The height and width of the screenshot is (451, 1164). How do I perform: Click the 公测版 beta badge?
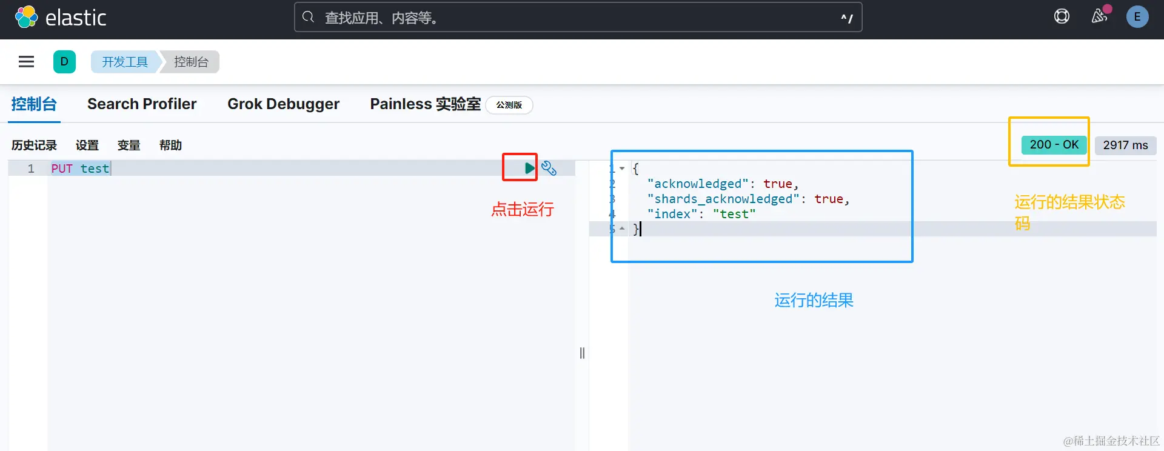(509, 105)
